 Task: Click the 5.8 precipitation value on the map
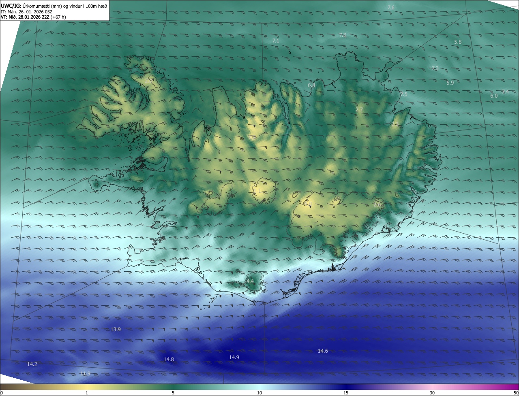pyautogui.click(x=458, y=42)
